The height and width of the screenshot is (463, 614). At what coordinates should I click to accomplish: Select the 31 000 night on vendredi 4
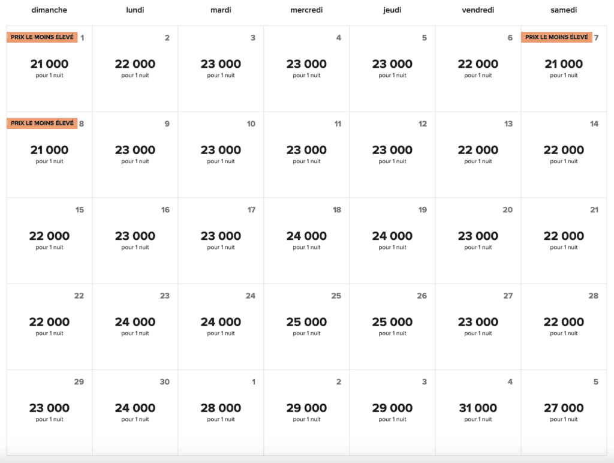pos(478,411)
